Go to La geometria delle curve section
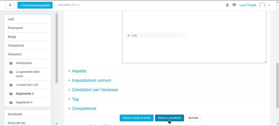The height and width of the screenshot is (126, 279). 27,74
